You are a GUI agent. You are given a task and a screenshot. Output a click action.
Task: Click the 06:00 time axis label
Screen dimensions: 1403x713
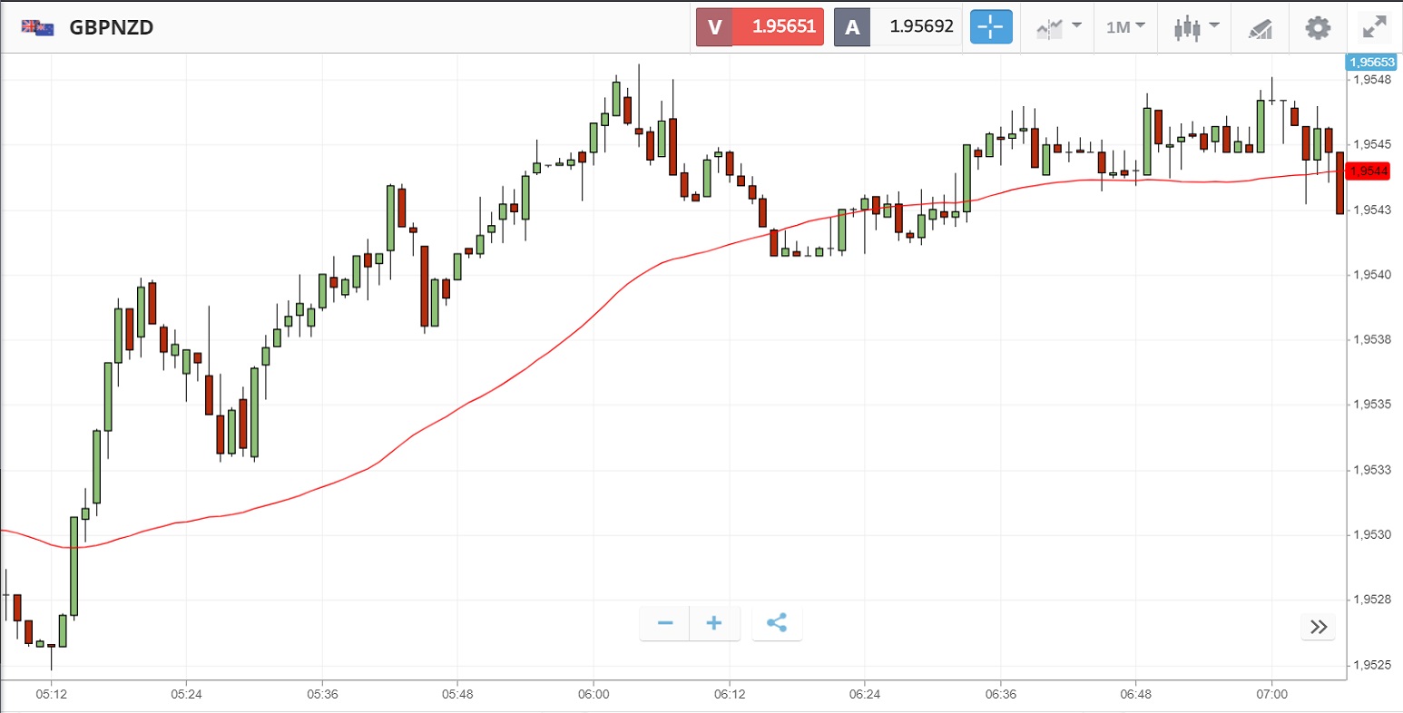pyautogui.click(x=594, y=694)
